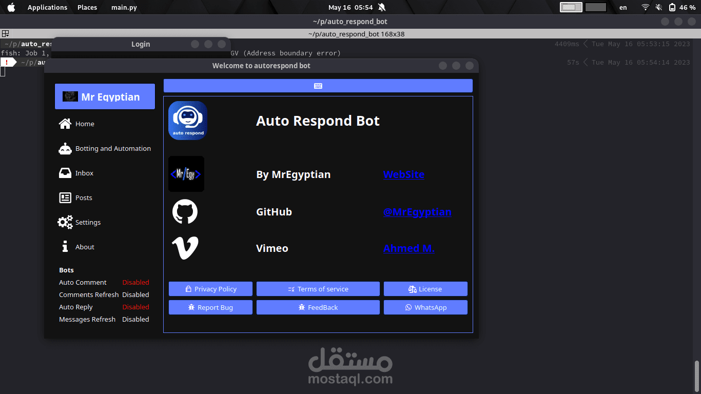Screen dimensions: 701x394
Task: Switch to second workspace thumbnail
Action: [x=596, y=7]
